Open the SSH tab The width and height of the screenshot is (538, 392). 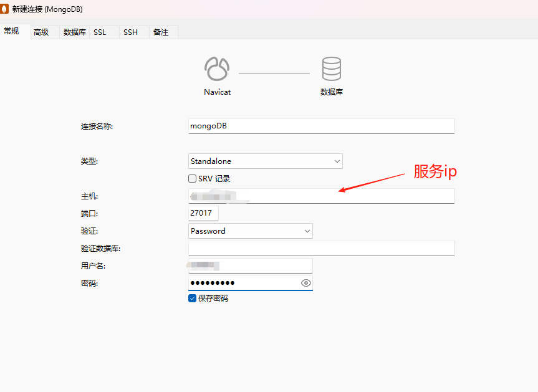(134, 32)
